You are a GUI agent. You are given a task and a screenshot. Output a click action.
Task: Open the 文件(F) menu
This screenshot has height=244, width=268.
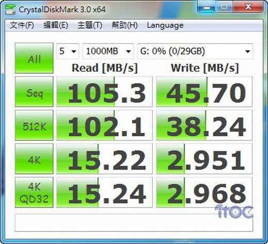point(22,25)
